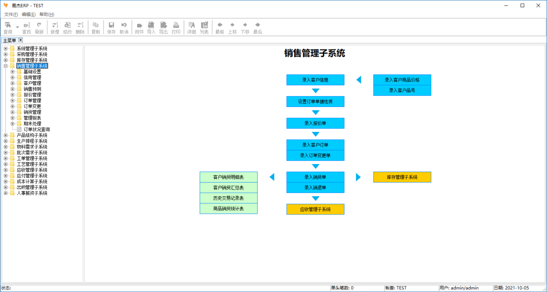This screenshot has width=547, height=292.
Task: Click the 下移 move down icon
Action: [245, 28]
